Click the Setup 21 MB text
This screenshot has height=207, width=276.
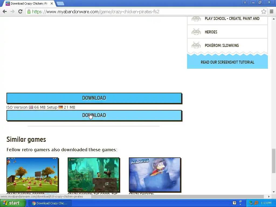coord(61,107)
